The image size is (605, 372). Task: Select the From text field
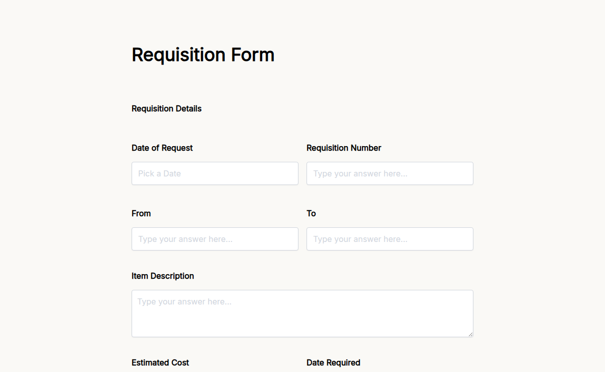[x=215, y=239]
